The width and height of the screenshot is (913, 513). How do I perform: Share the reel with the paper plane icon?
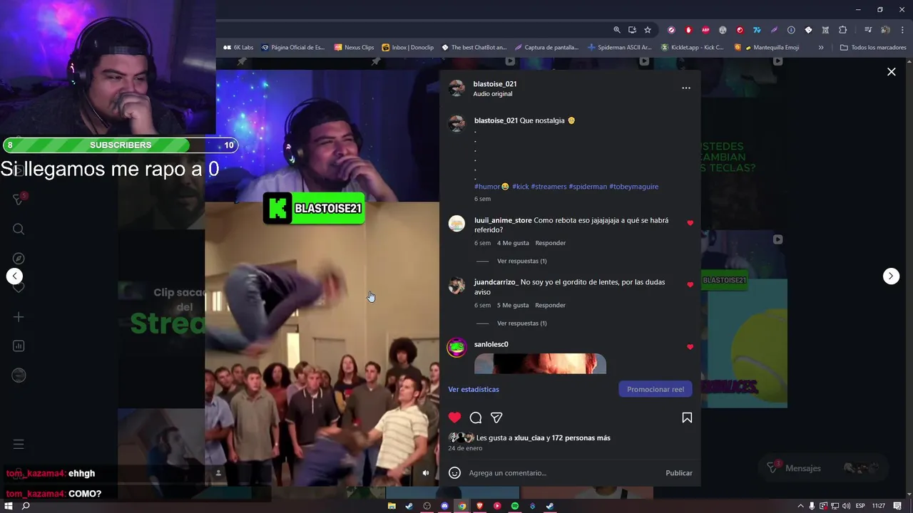point(496,418)
